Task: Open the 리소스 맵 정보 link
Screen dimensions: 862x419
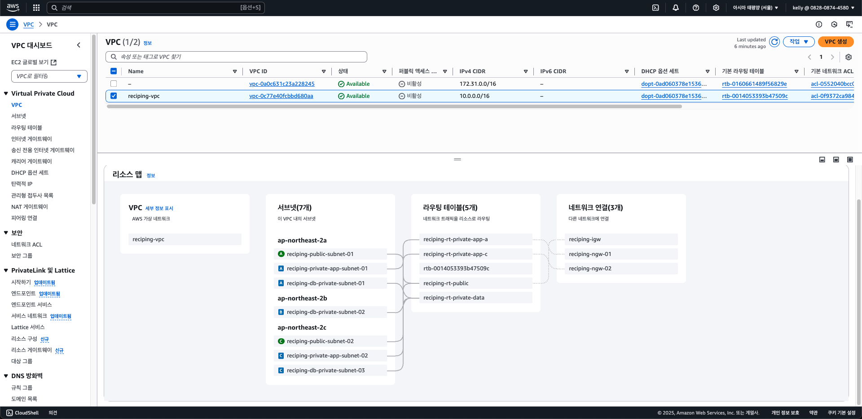Action: 151,176
